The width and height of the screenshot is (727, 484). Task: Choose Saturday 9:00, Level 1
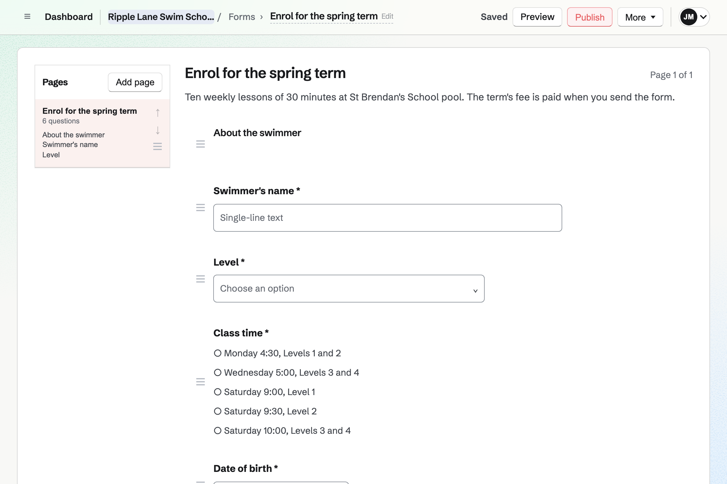pyautogui.click(x=264, y=392)
